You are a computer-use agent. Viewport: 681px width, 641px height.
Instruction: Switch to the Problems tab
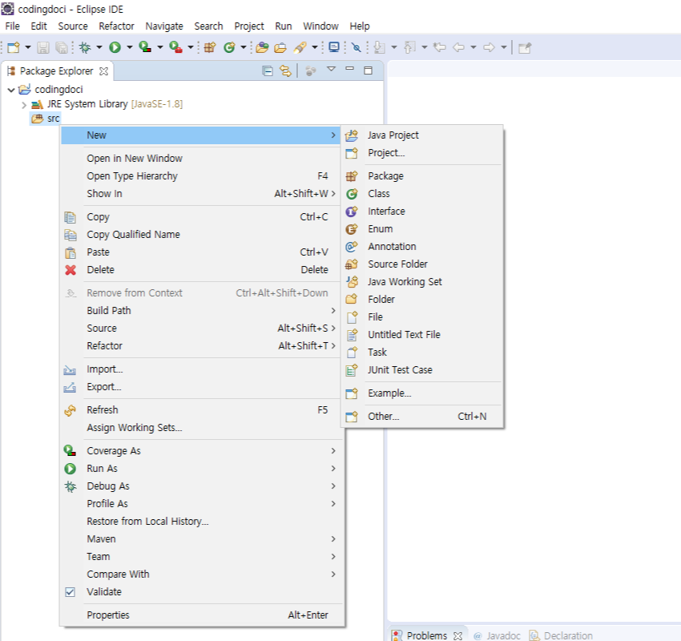tap(426, 635)
